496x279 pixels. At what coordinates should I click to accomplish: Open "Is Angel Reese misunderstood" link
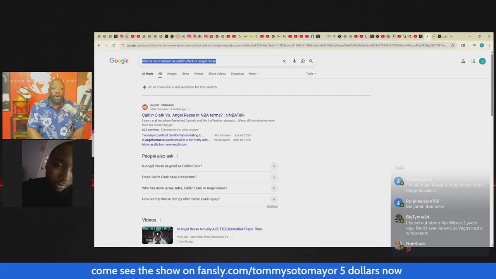[176, 140]
